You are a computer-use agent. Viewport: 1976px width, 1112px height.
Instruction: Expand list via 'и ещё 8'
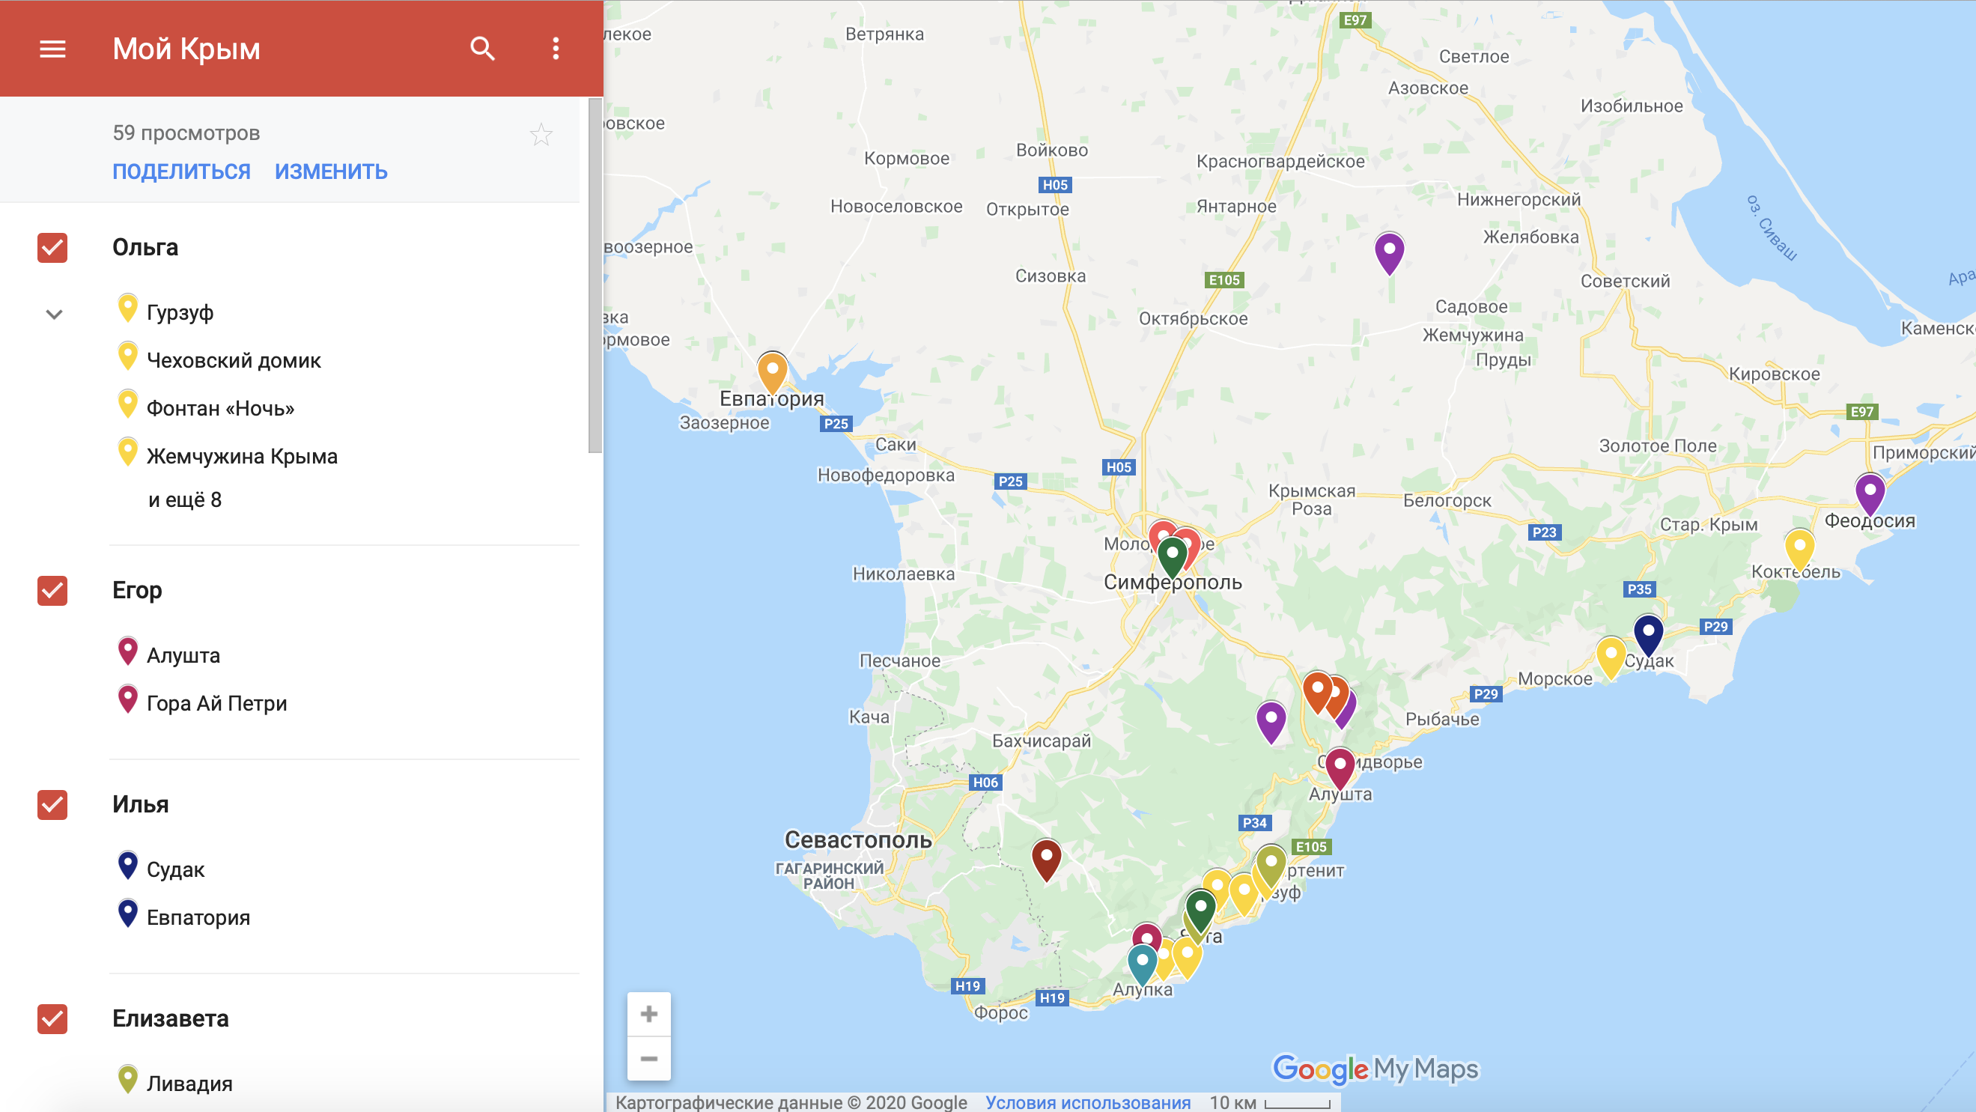pos(185,500)
